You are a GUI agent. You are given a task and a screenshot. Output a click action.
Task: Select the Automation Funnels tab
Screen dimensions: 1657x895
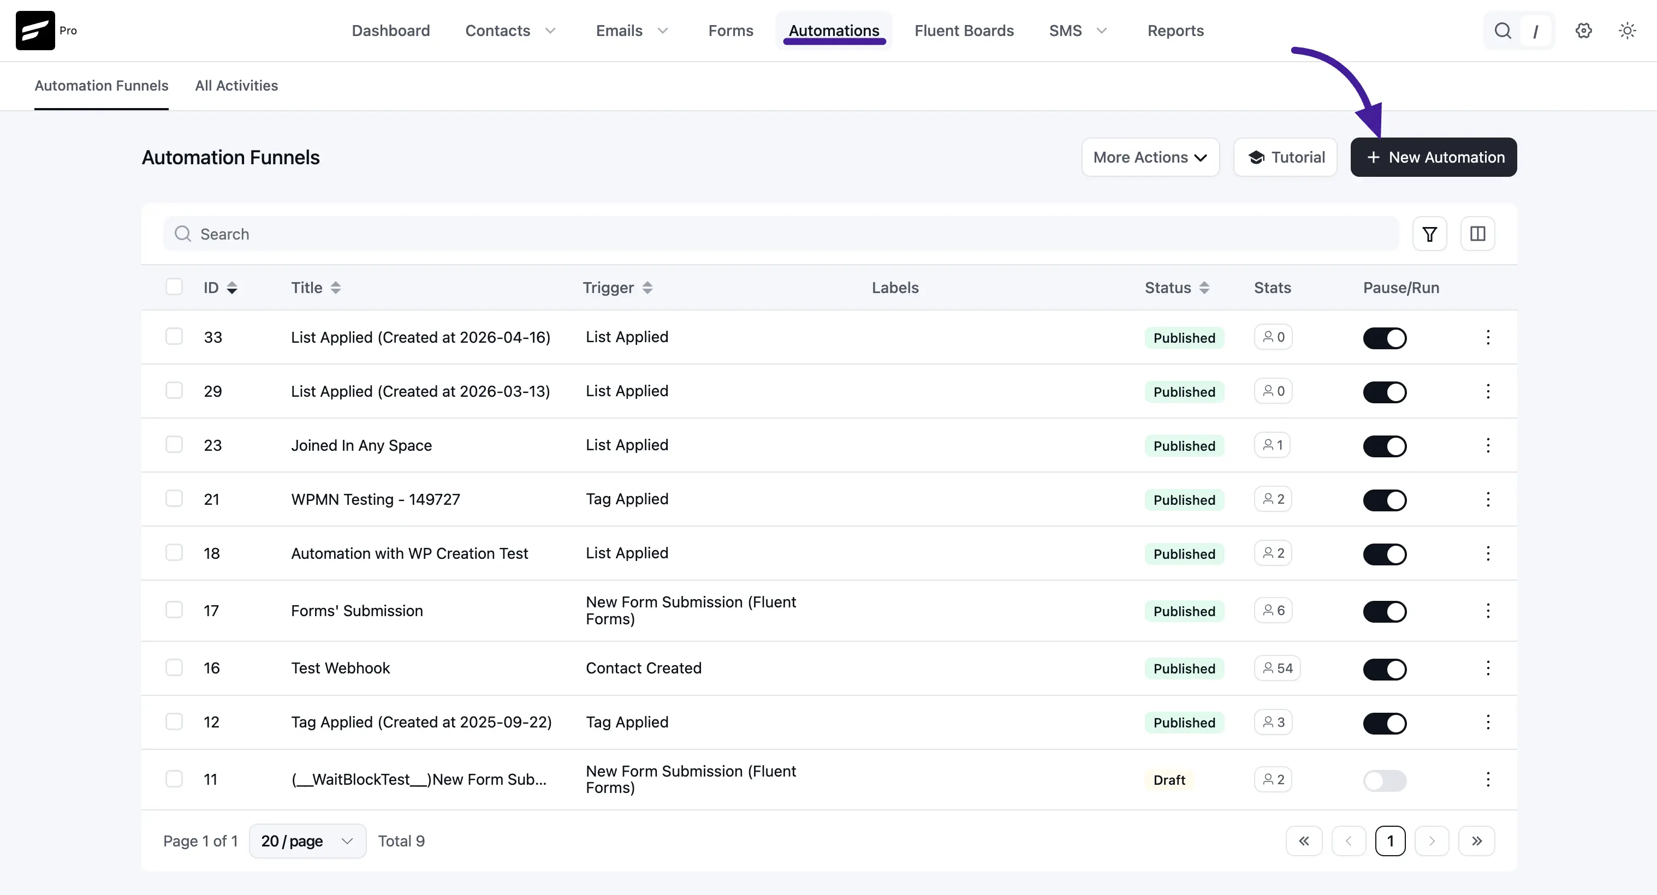coord(102,86)
